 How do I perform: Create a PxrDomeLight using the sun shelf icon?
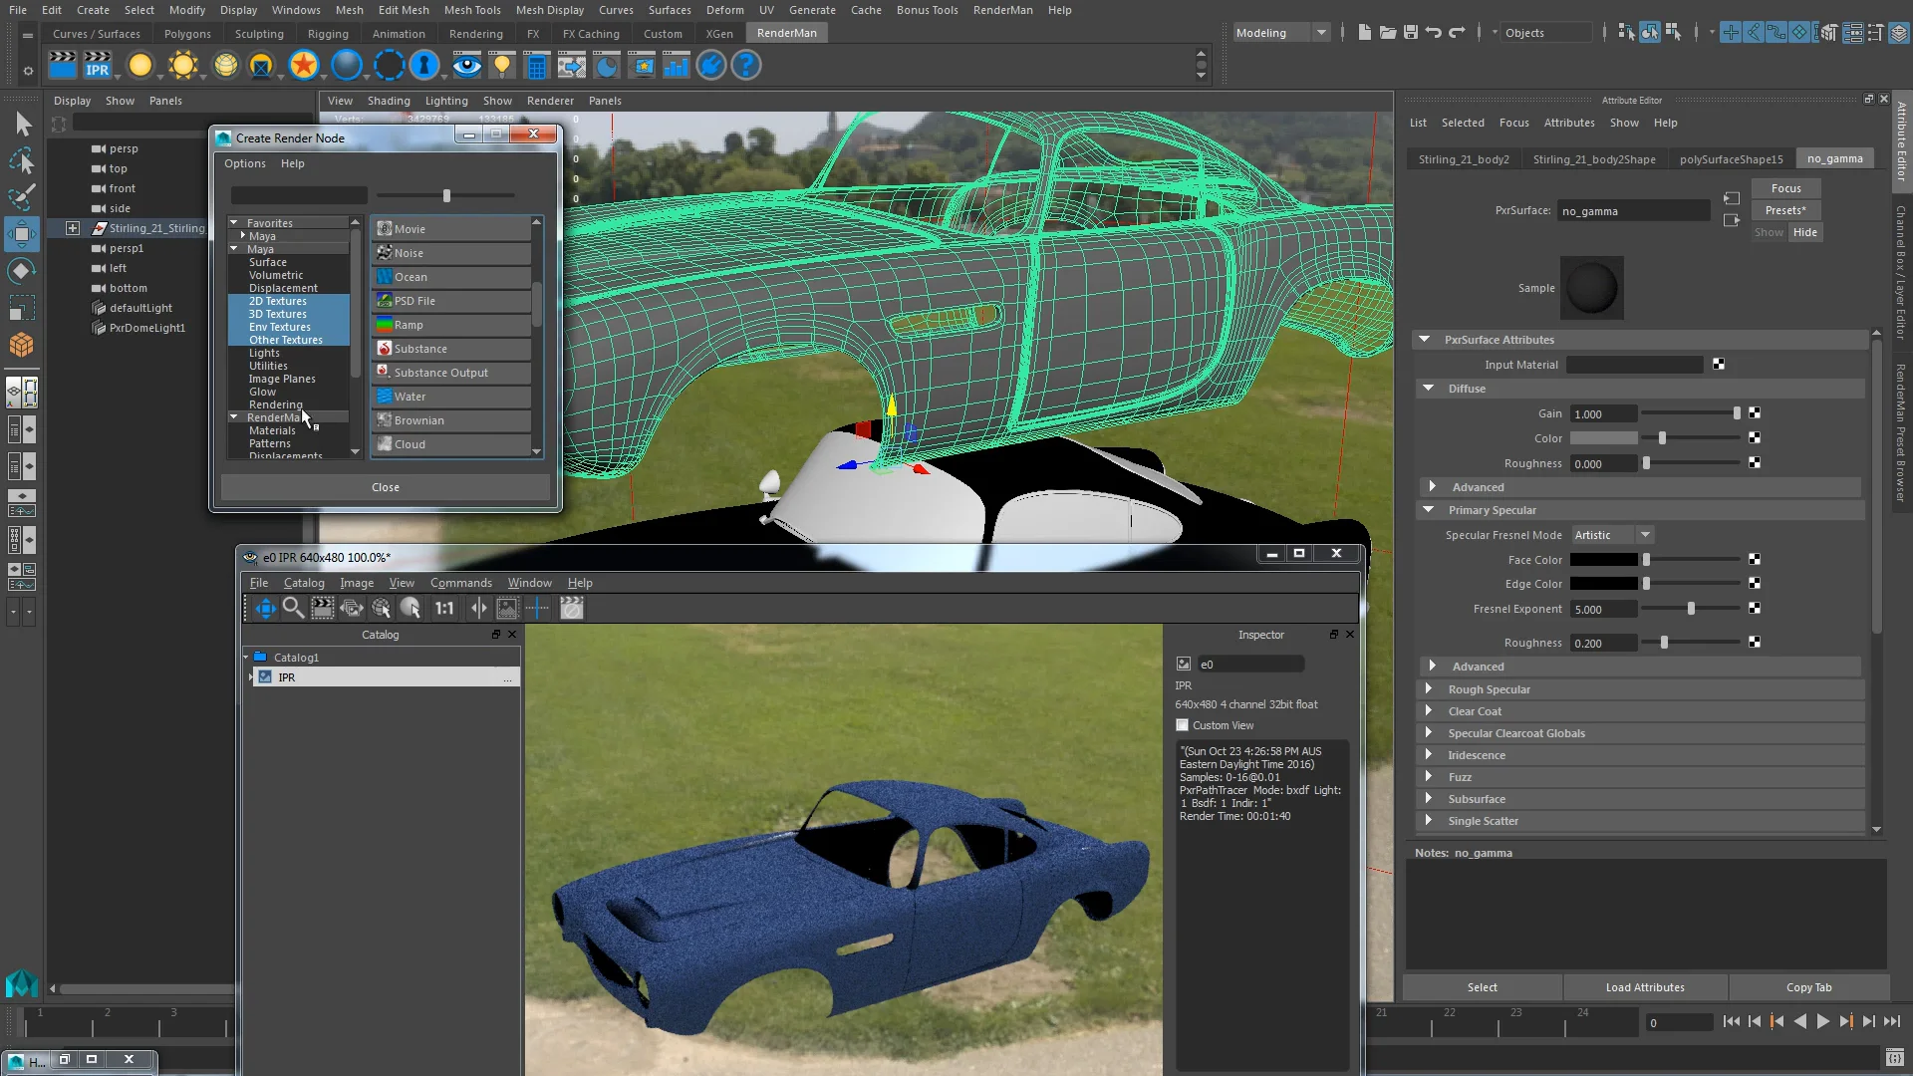(185, 65)
